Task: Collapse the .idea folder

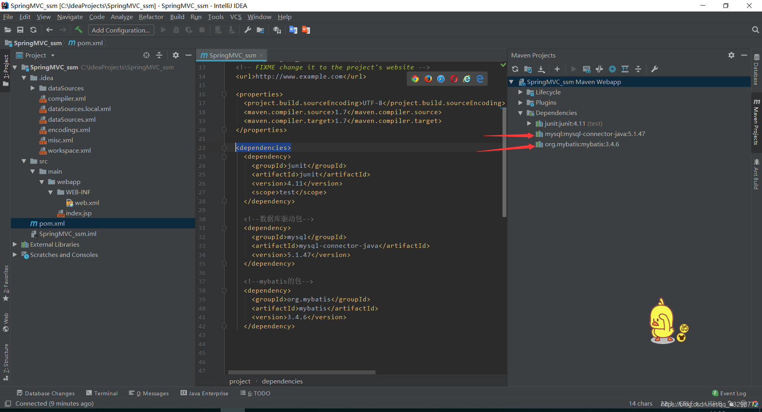Action: coord(24,78)
